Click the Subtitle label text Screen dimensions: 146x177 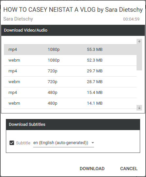23,143
